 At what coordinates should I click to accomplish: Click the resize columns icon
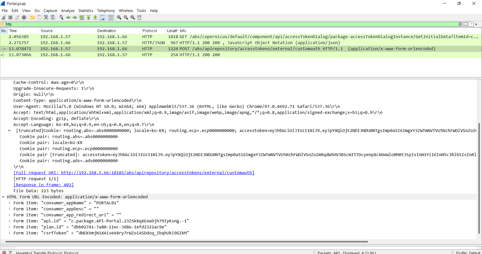(139, 17)
